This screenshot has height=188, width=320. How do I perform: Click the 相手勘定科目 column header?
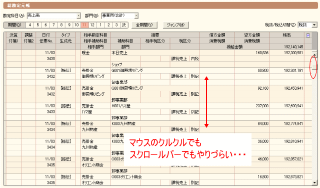[95, 35]
